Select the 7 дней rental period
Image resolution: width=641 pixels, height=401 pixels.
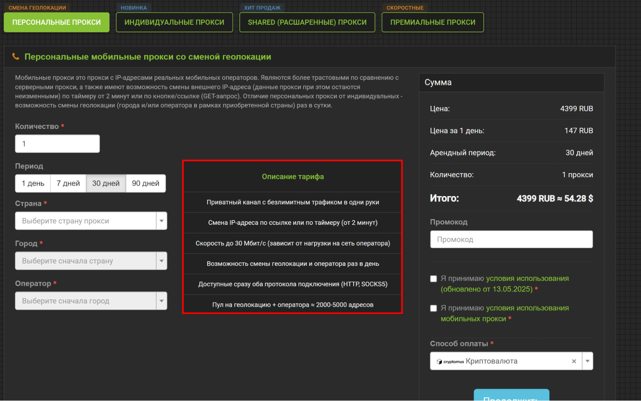68,183
